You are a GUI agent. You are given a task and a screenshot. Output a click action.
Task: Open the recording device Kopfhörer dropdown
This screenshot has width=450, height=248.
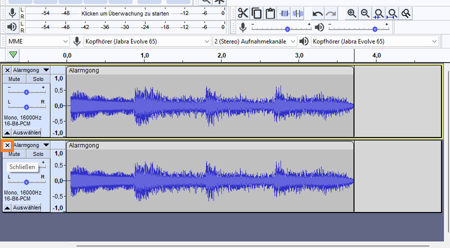(147, 41)
